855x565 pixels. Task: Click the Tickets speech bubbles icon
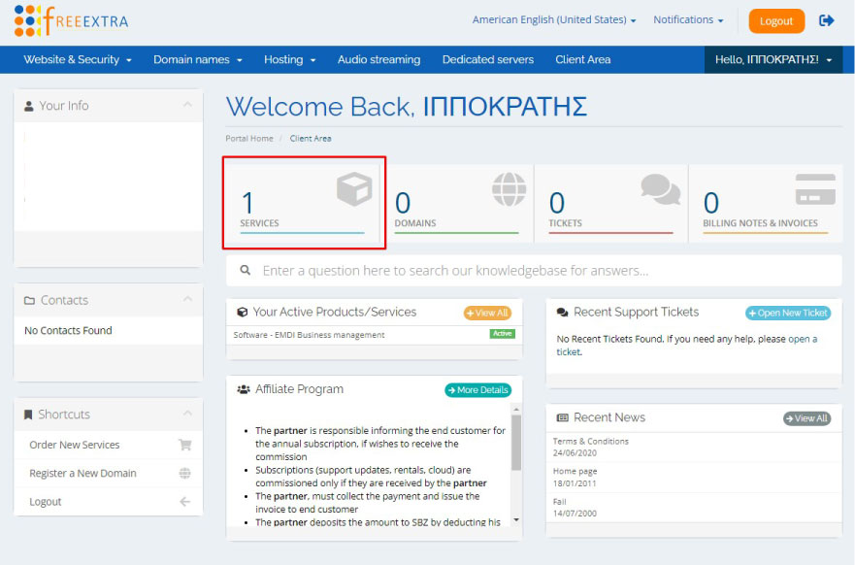[x=660, y=189]
